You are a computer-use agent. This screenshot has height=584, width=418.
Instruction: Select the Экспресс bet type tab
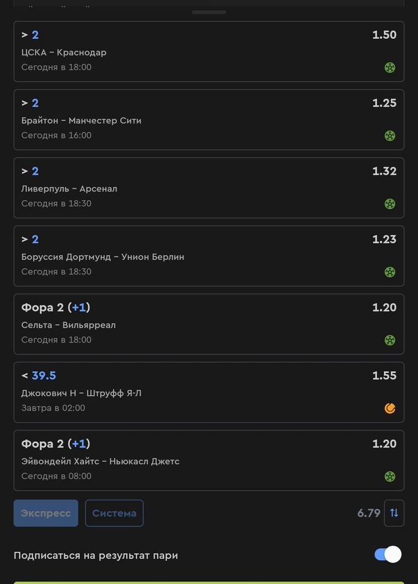click(x=46, y=513)
